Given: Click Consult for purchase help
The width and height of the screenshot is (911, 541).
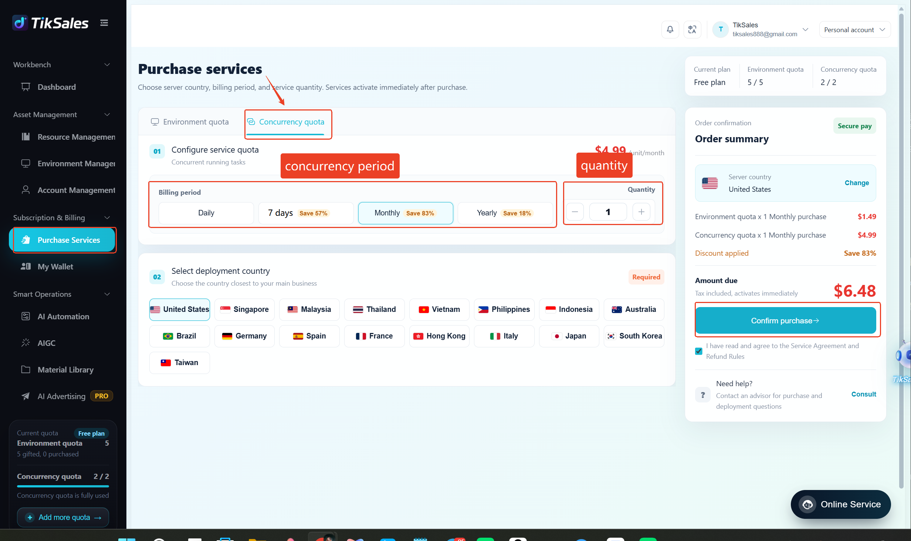Looking at the screenshot, I should [863, 394].
